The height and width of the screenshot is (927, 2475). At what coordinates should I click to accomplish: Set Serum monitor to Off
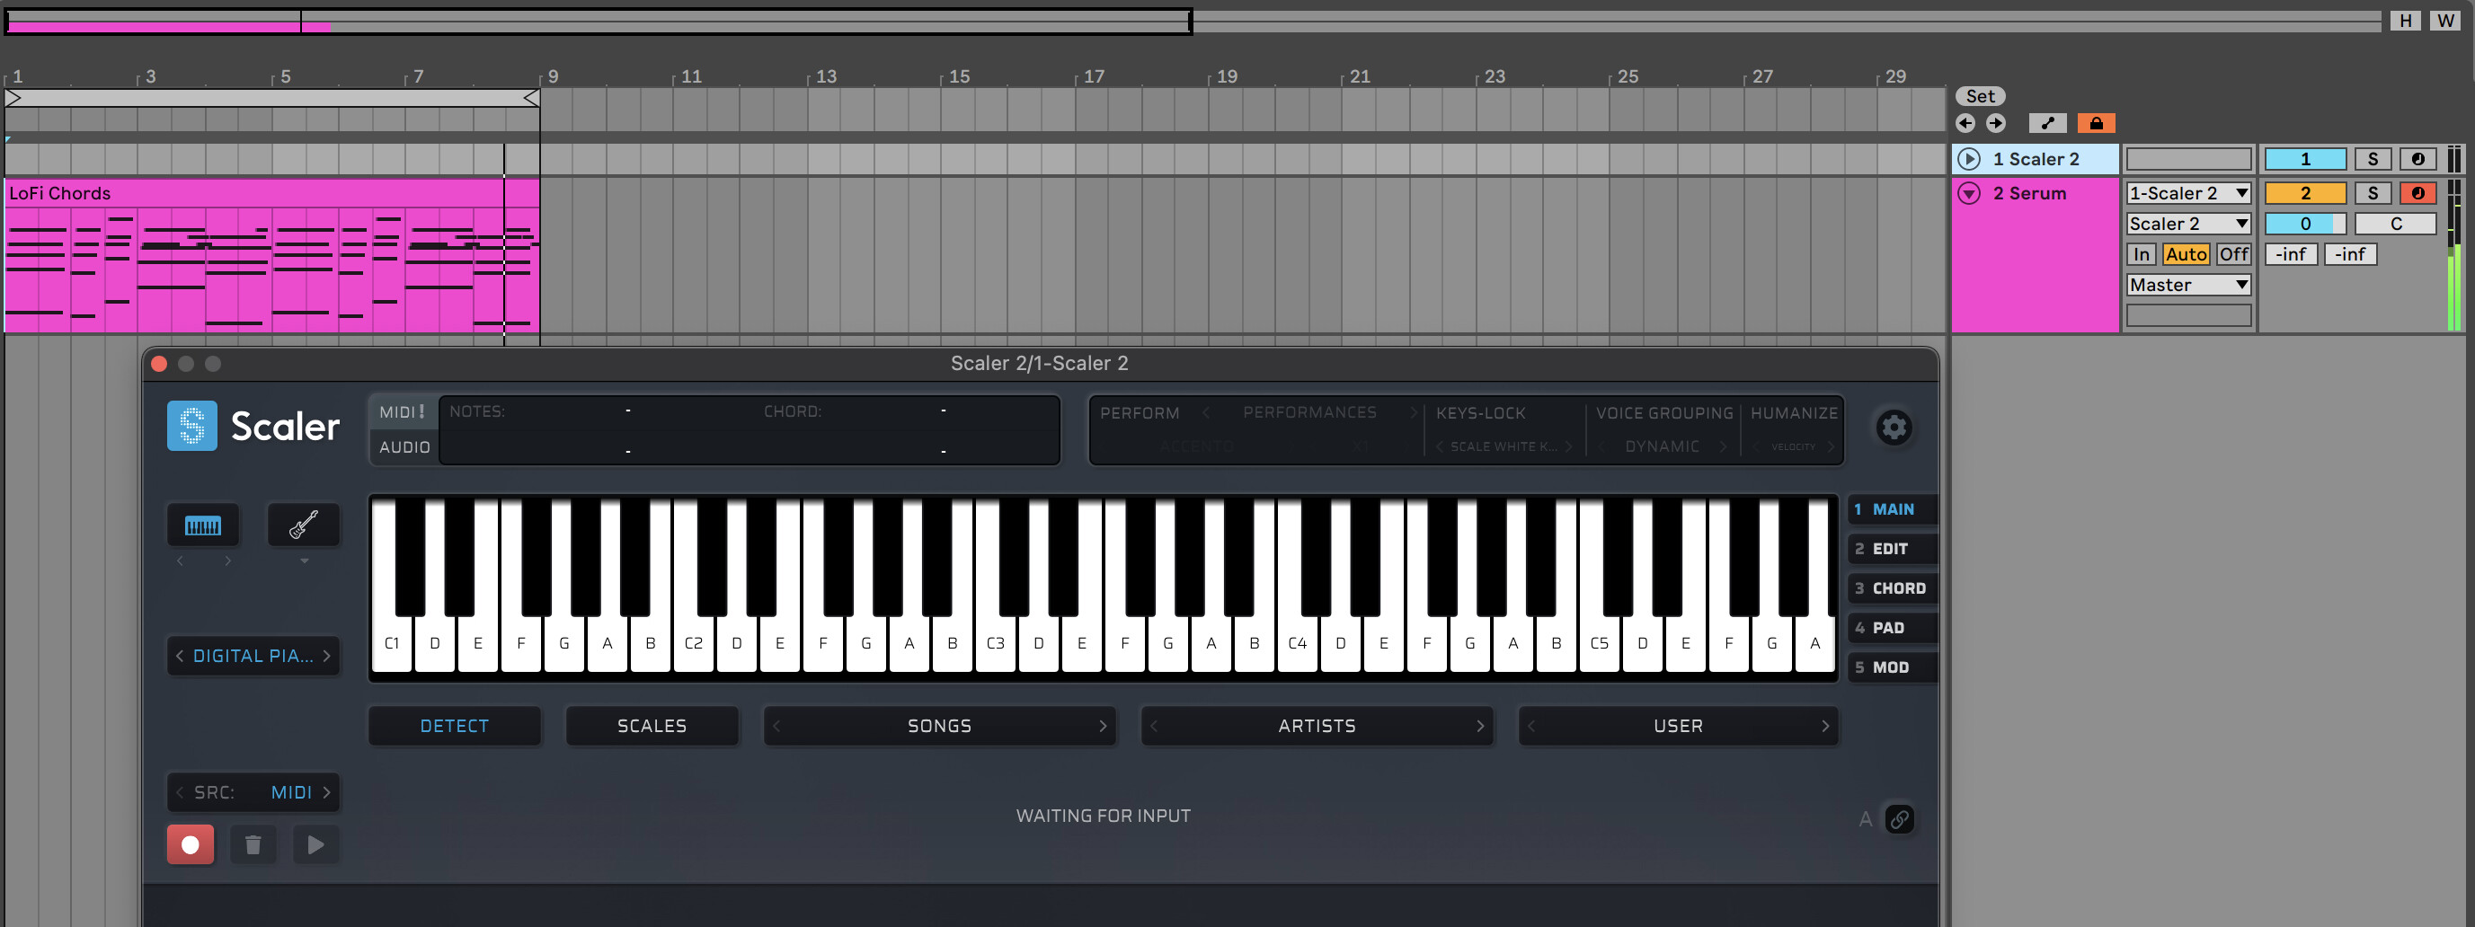pos(2233,254)
